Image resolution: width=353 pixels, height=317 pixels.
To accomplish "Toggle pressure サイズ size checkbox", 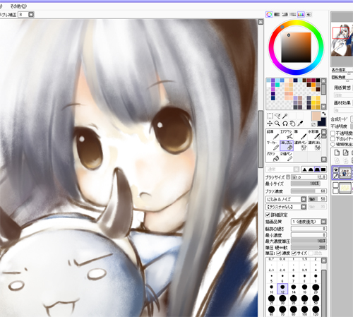I will [x=294, y=253].
